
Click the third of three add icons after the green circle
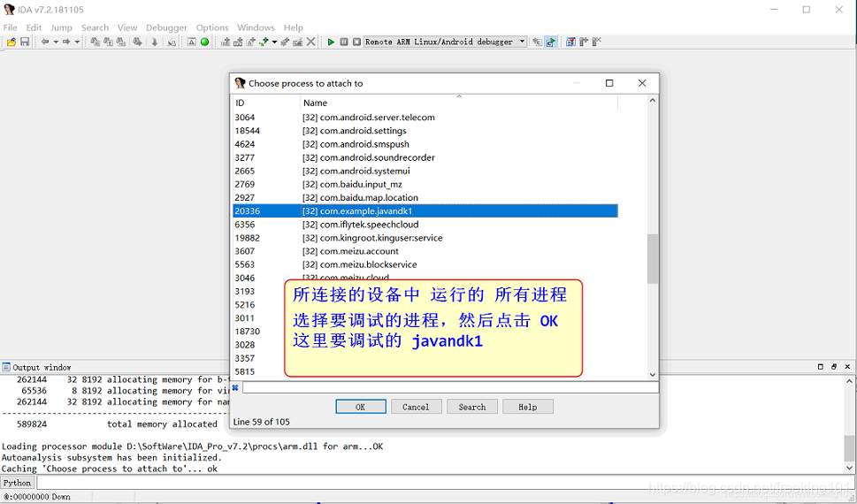pos(251,42)
